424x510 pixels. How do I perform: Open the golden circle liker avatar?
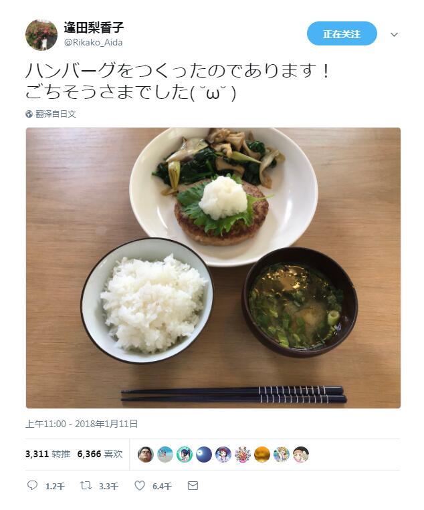pyautogui.click(x=262, y=455)
